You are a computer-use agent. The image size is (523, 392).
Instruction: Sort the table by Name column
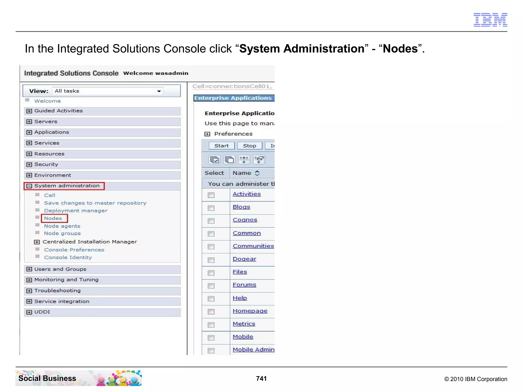tap(257, 173)
